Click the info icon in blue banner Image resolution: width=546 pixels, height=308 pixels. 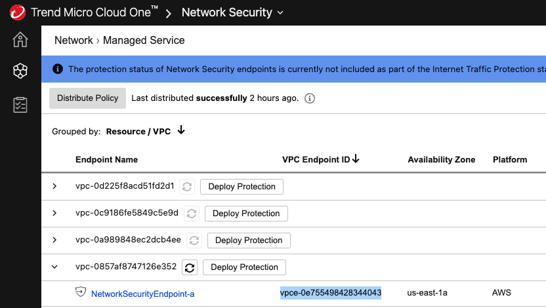click(x=58, y=69)
